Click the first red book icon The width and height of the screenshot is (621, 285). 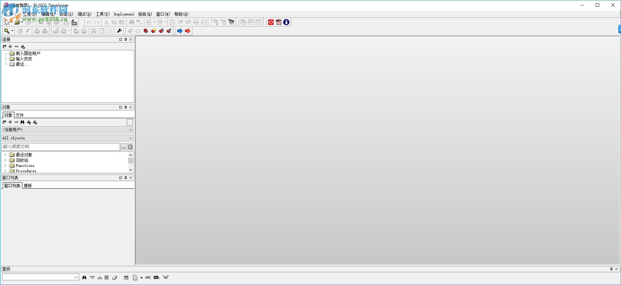[146, 31]
